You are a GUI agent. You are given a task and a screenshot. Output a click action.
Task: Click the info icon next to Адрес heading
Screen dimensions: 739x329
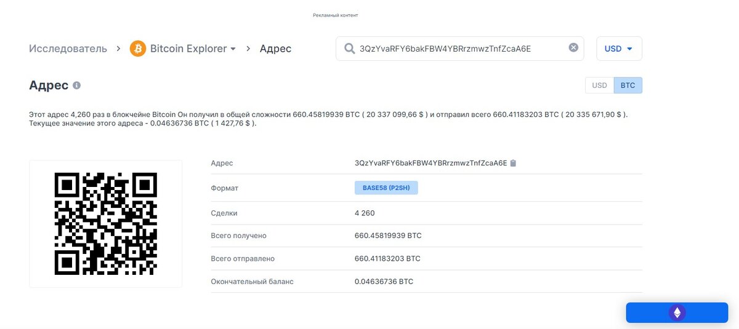coord(76,85)
